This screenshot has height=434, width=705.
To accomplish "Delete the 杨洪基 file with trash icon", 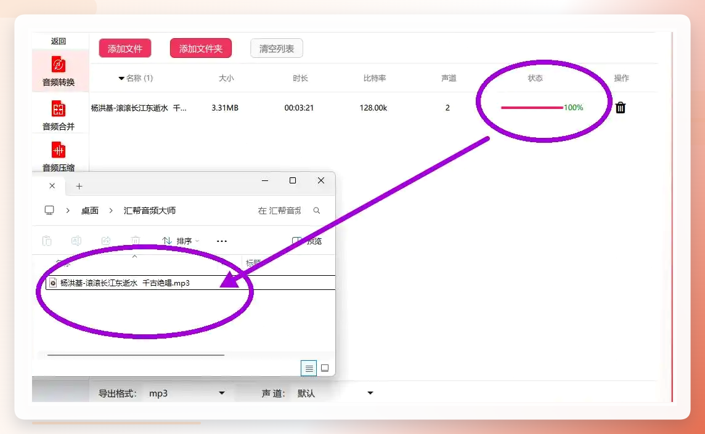I will pyautogui.click(x=621, y=107).
